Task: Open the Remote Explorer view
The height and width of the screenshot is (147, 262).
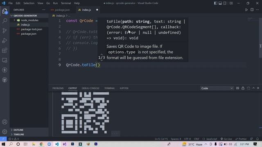Action: click(x=5, y=60)
